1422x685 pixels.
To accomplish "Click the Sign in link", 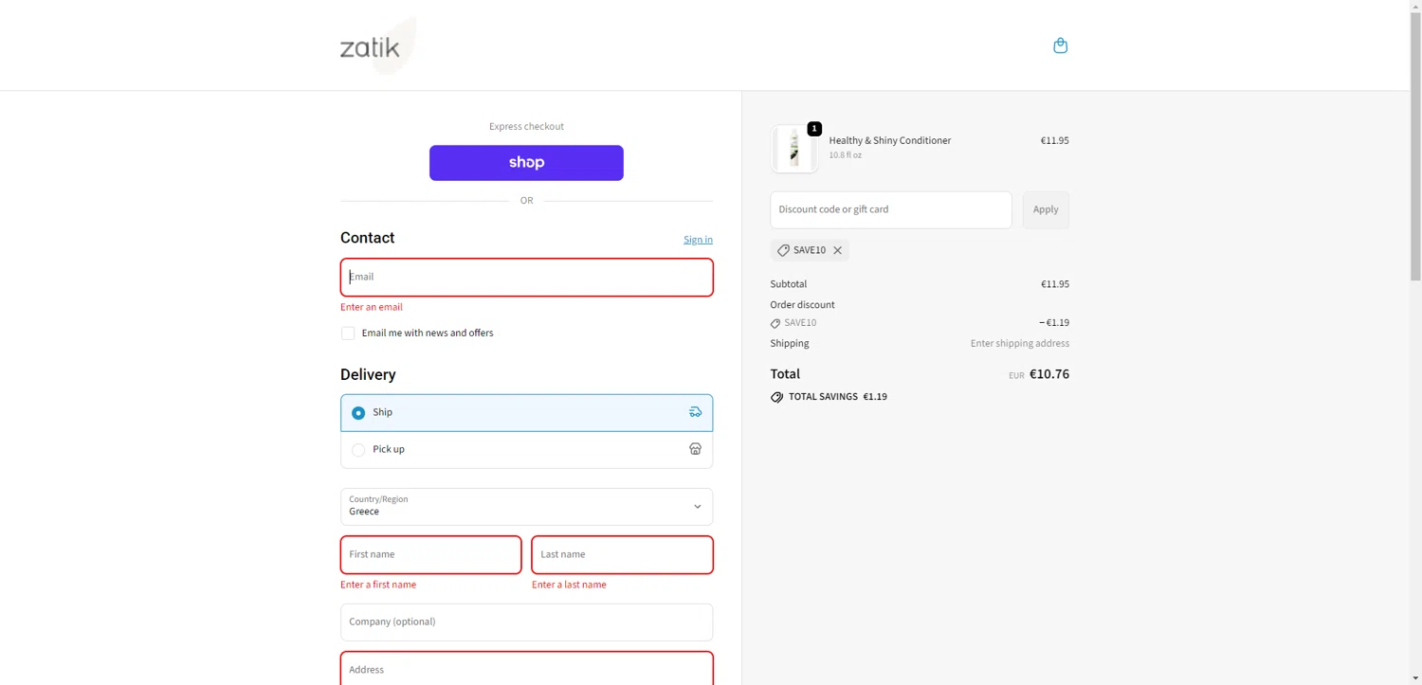I will tap(698, 240).
